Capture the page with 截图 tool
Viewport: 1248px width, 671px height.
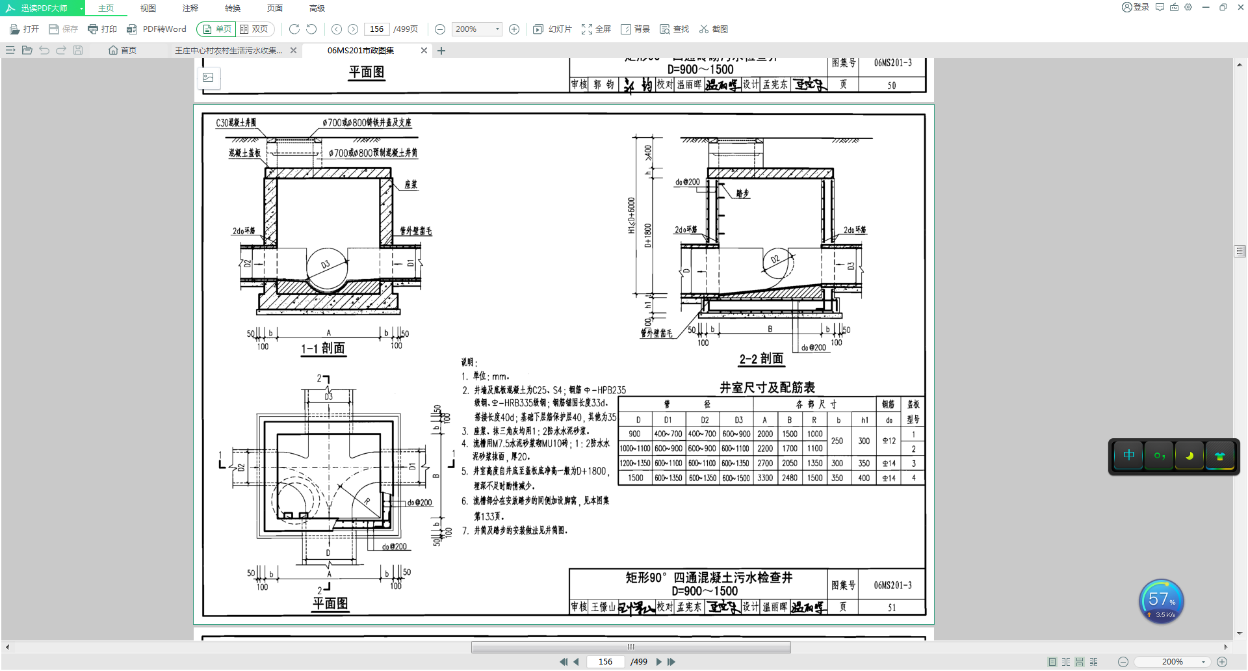coord(713,29)
